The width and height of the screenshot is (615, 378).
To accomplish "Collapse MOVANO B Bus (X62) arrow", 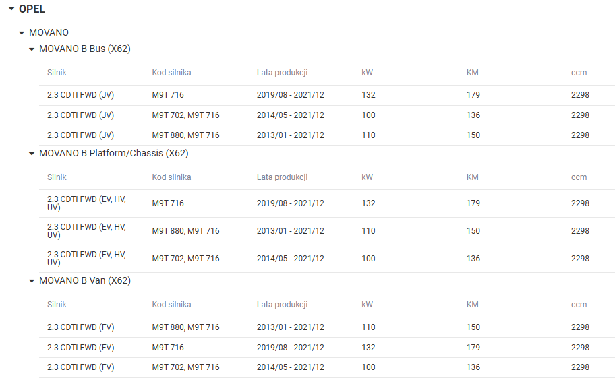I will [x=32, y=49].
